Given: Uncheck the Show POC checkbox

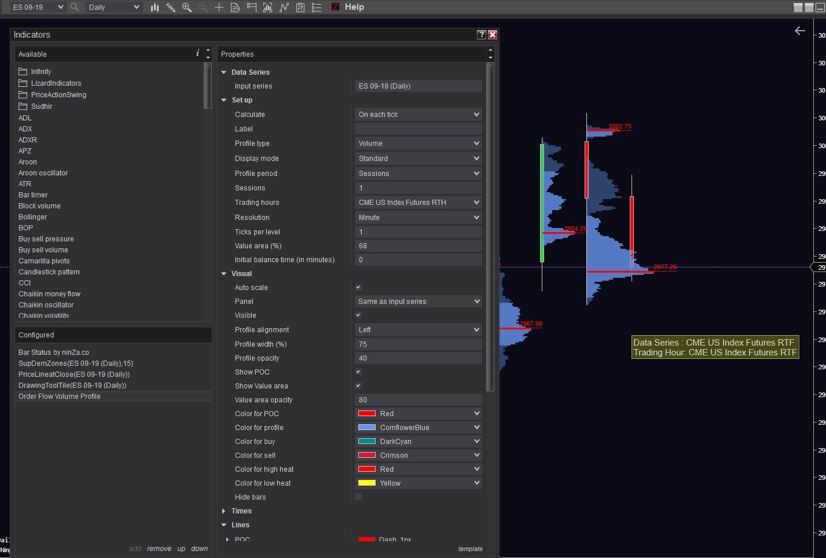Looking at the screenshot, I should [x=358, y=372].
